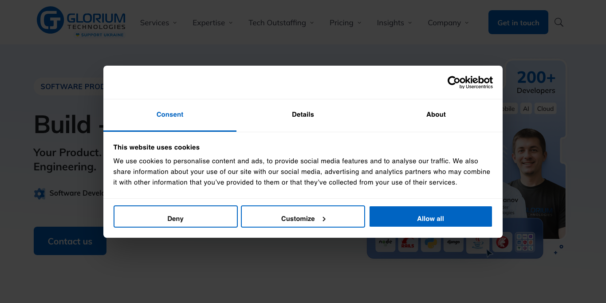Click the Java coffee cup icon
Viewport: 606px width, 303px height.
pyautogui.click(x=477, y=243)
